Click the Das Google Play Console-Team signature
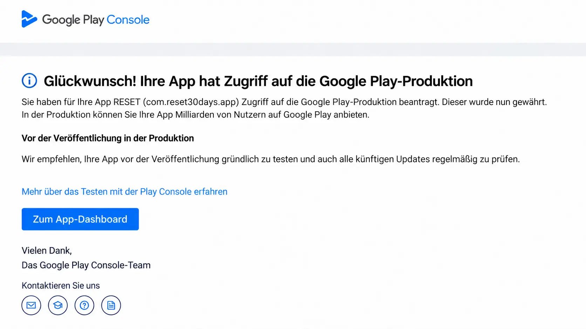The height and width of the screenshot is (329, 586). 86,265
